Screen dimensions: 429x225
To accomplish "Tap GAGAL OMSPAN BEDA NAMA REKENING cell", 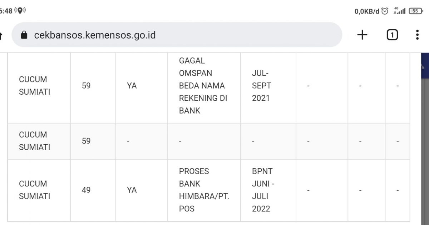I will click(x=204, y=86).
